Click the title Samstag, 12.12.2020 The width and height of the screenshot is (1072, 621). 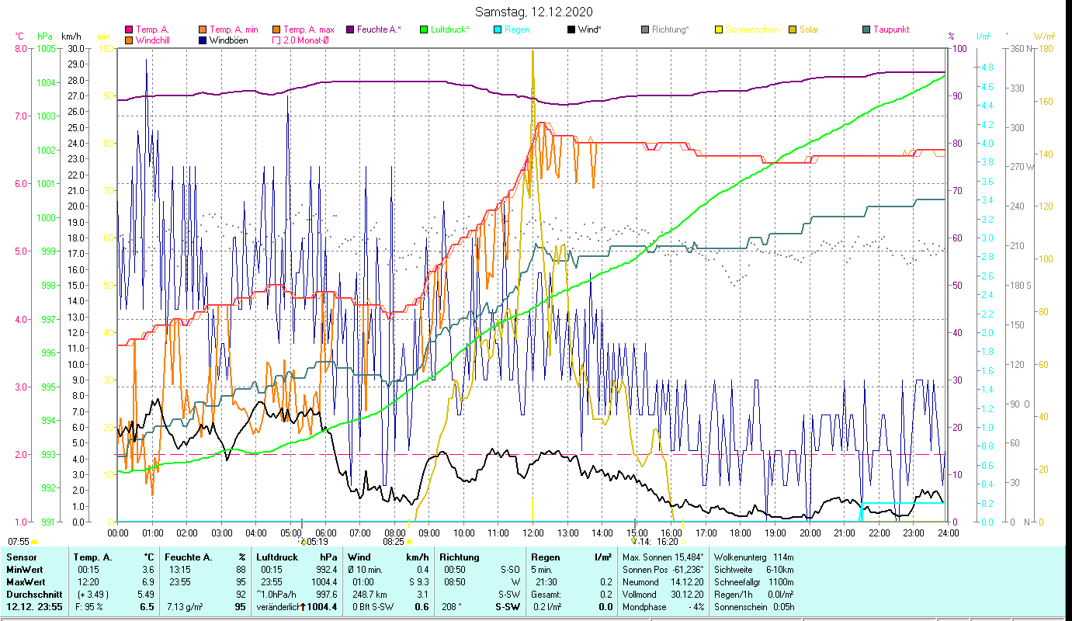(x=535, y=12)
